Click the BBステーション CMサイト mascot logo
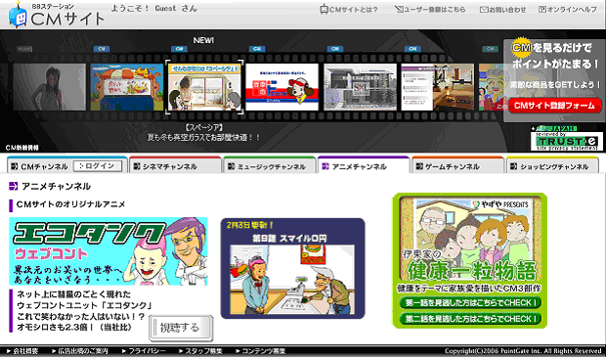 [x=56, y=15]
